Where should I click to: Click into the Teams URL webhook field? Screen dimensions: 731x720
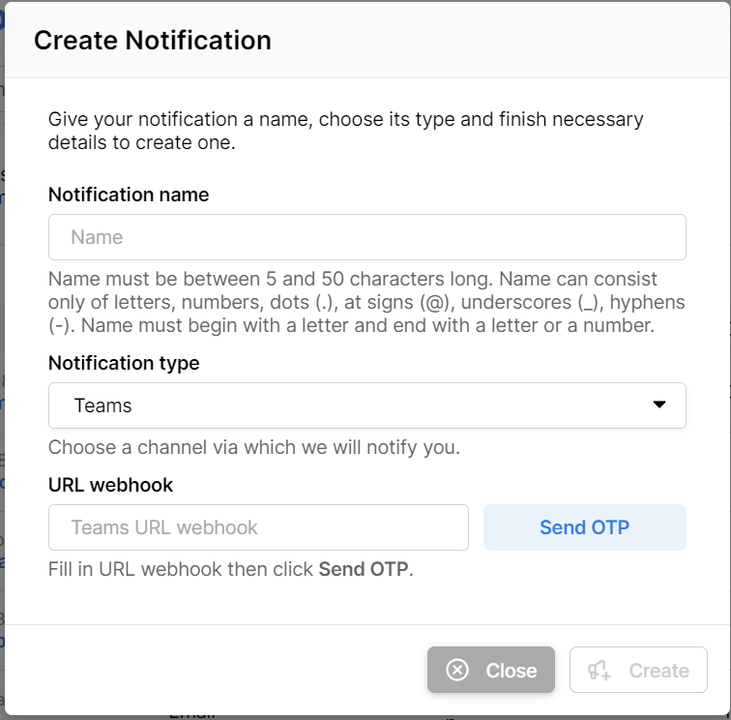coord(258,527)
